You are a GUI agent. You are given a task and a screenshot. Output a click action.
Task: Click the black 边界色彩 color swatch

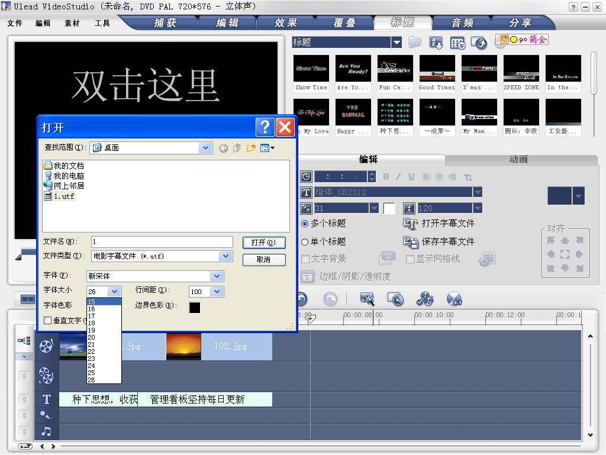pyautogui.click(x=195, y=307)
